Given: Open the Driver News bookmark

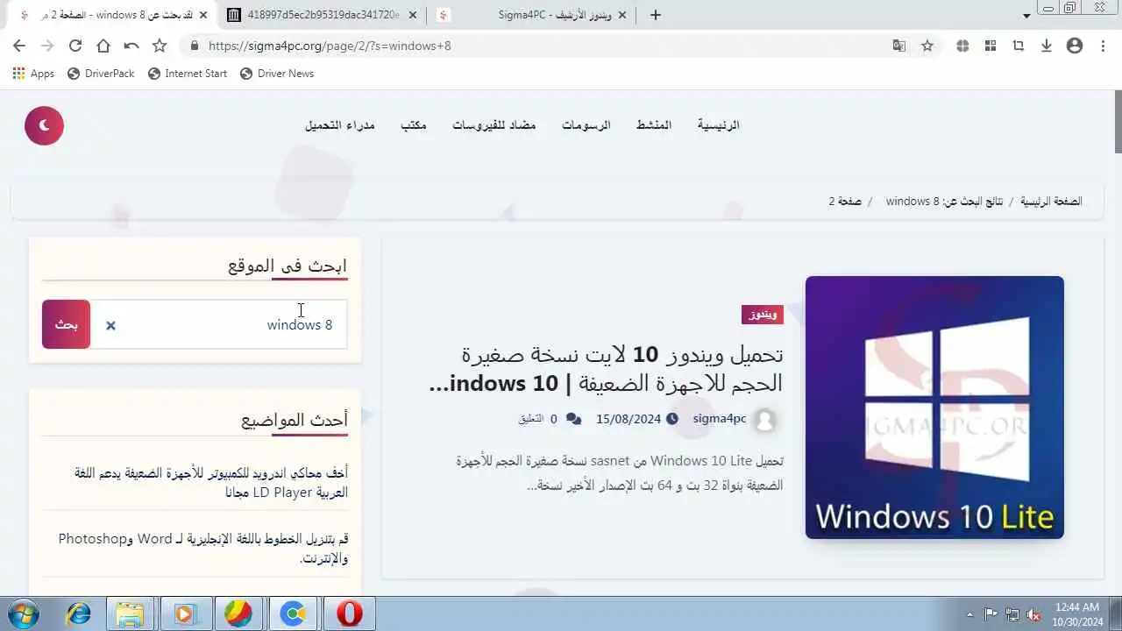Looking at the screenshot, I should (277, 74).
